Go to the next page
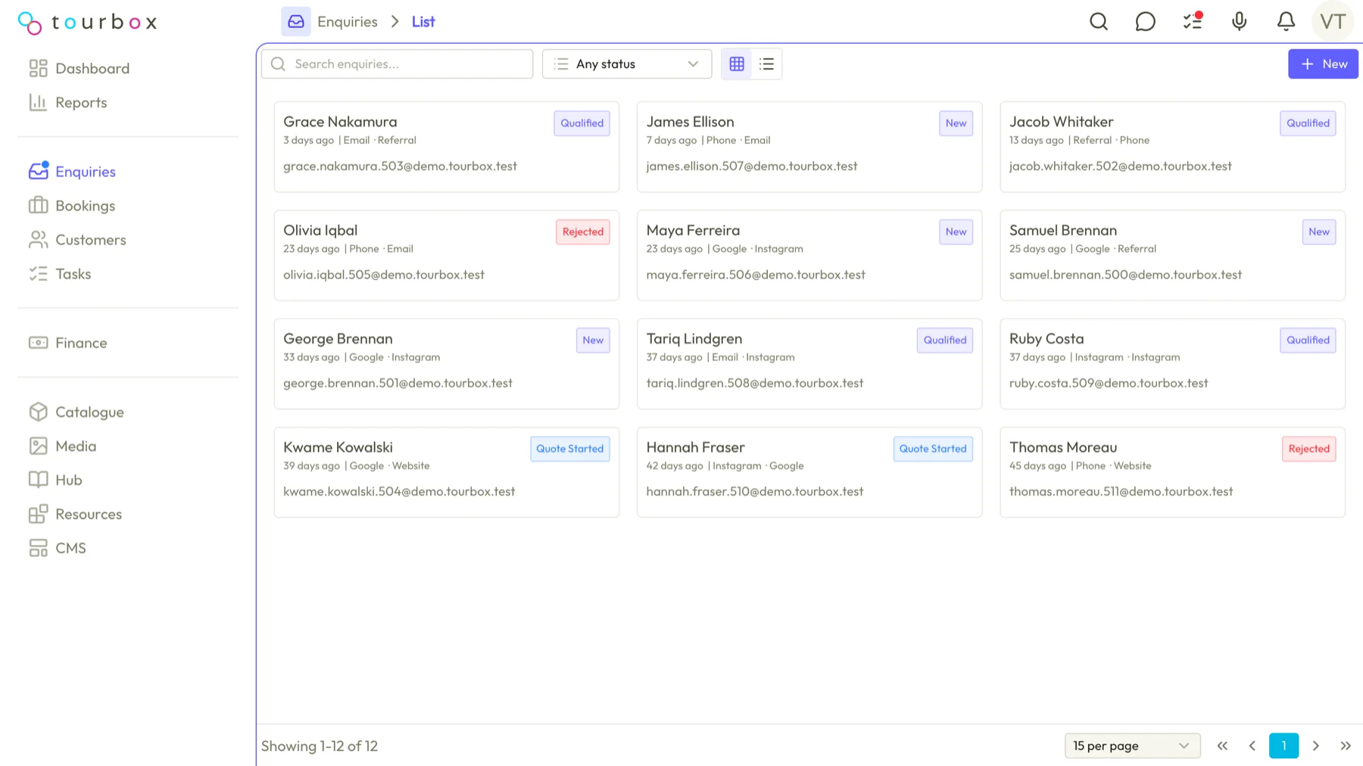This screenshot has width=1363, height=766. coord(1316,746)
